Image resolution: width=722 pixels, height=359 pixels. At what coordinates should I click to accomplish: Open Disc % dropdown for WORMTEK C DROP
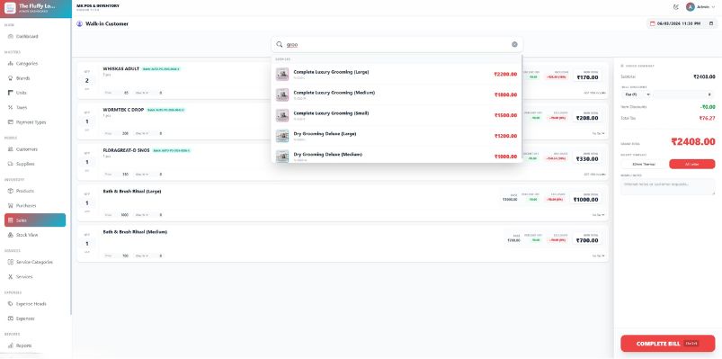[x=142, y=133]
